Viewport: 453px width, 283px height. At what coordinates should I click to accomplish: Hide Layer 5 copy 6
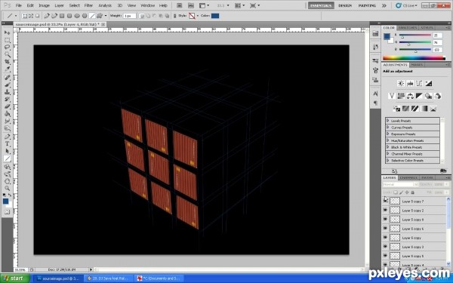[x=385, y=229]
